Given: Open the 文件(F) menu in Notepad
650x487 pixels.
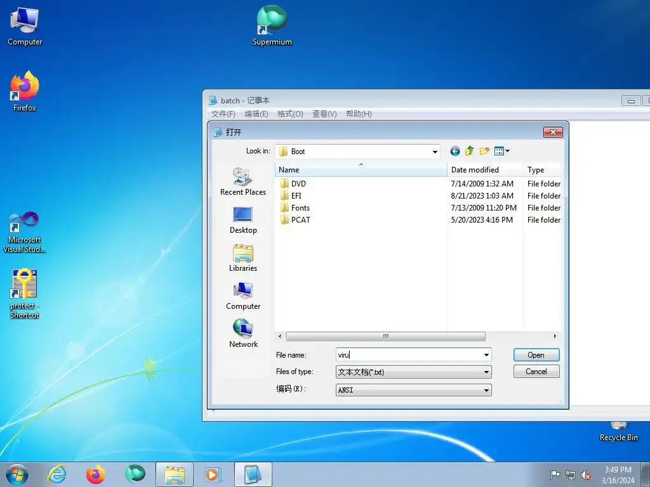Looking at the screenshot, I should pyautogui.click(x=223, y=114).
